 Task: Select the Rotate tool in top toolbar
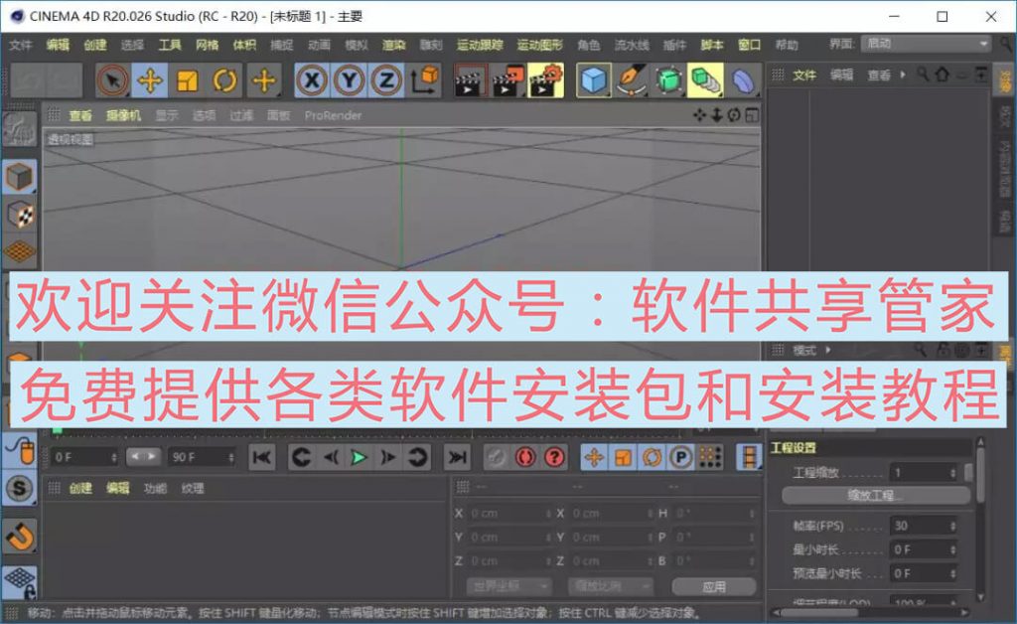click(225, 81)
